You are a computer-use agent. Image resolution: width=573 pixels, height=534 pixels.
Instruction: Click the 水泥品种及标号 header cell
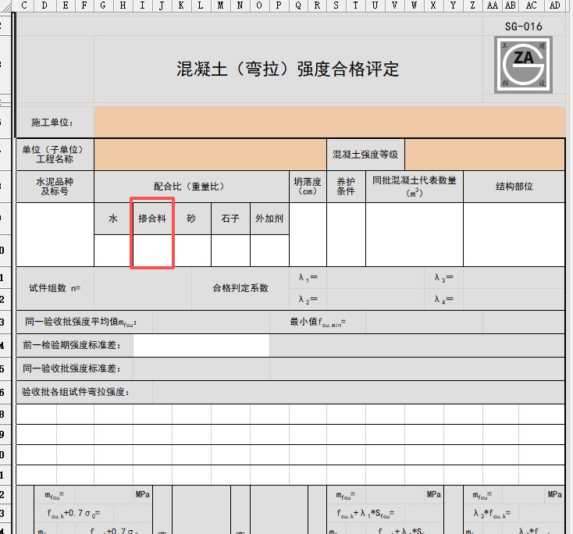click(55, 187)
